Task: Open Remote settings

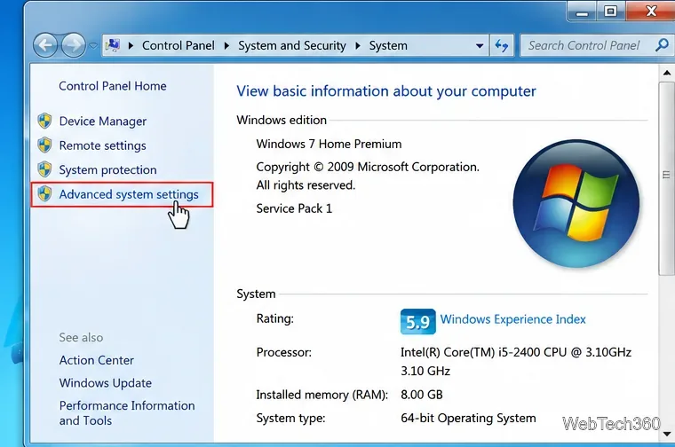Action: (x=102, y=145)
